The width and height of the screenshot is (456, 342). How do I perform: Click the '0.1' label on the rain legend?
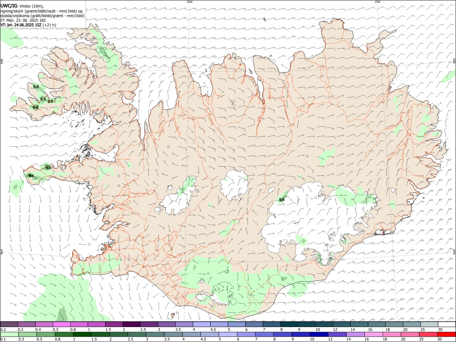pos(3,339)
